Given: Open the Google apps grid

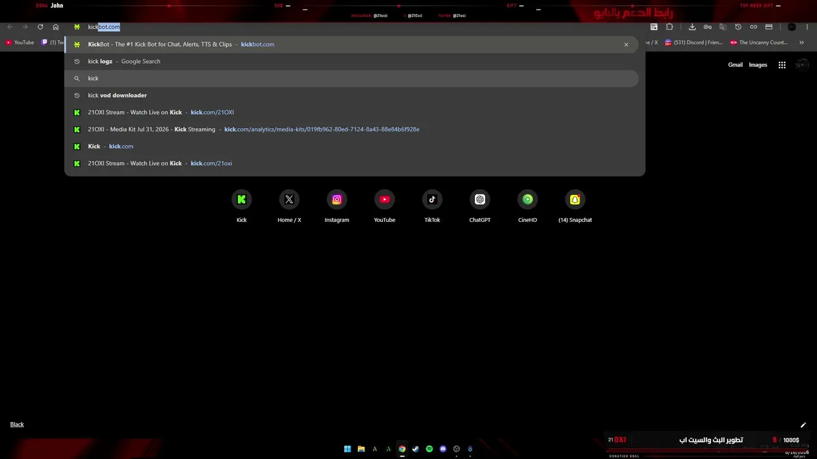Looking at the screenshot, I should (782, 65).
